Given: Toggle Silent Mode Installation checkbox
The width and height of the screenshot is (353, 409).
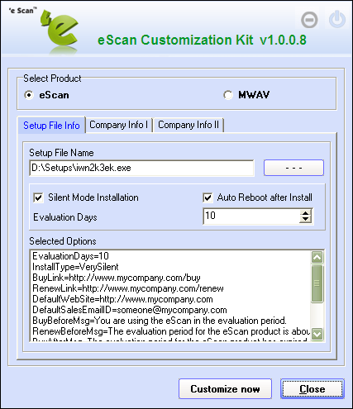Looking at the screenshot, I should tap(38, 197).
